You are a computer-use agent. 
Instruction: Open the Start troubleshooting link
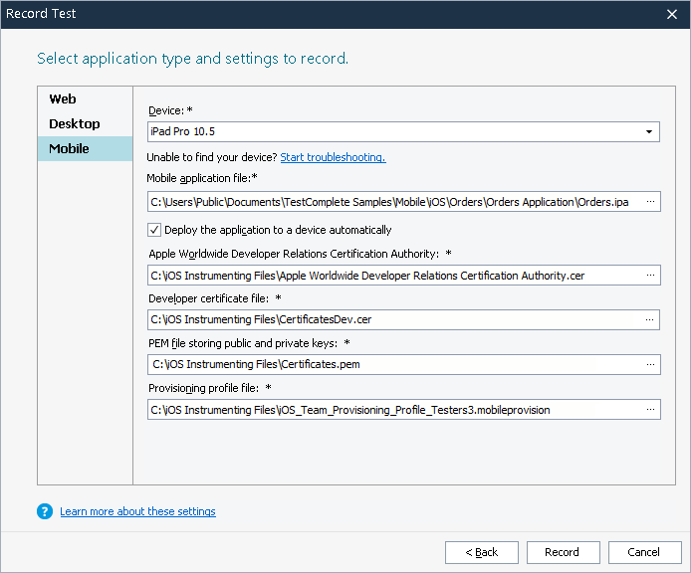point(333,157)
